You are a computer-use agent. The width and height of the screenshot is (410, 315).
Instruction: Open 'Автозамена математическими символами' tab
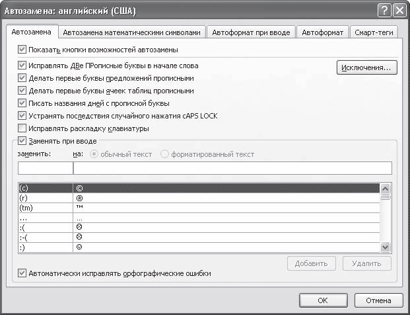[131, 32]
